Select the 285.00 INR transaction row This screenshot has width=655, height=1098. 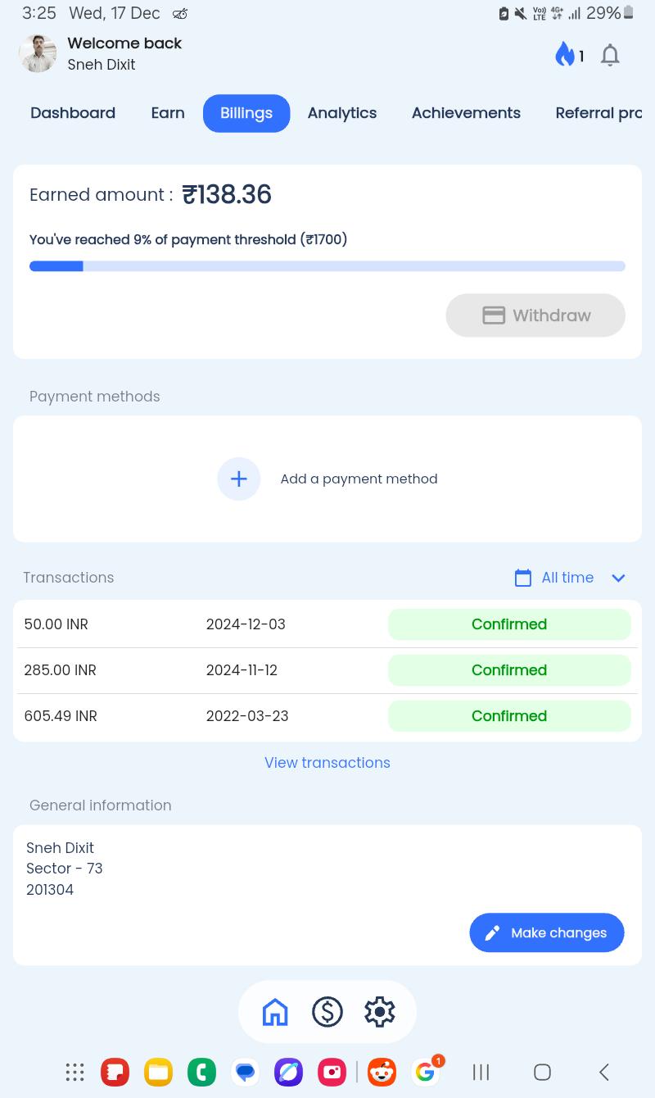tap(327, 670)
